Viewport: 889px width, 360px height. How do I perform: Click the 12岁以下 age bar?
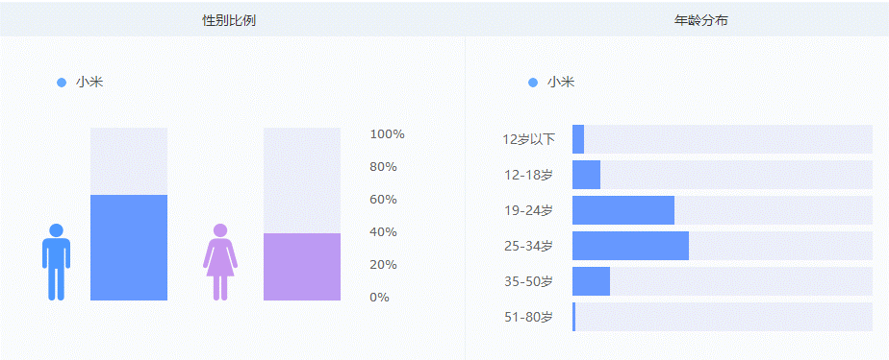coord(578,139)
